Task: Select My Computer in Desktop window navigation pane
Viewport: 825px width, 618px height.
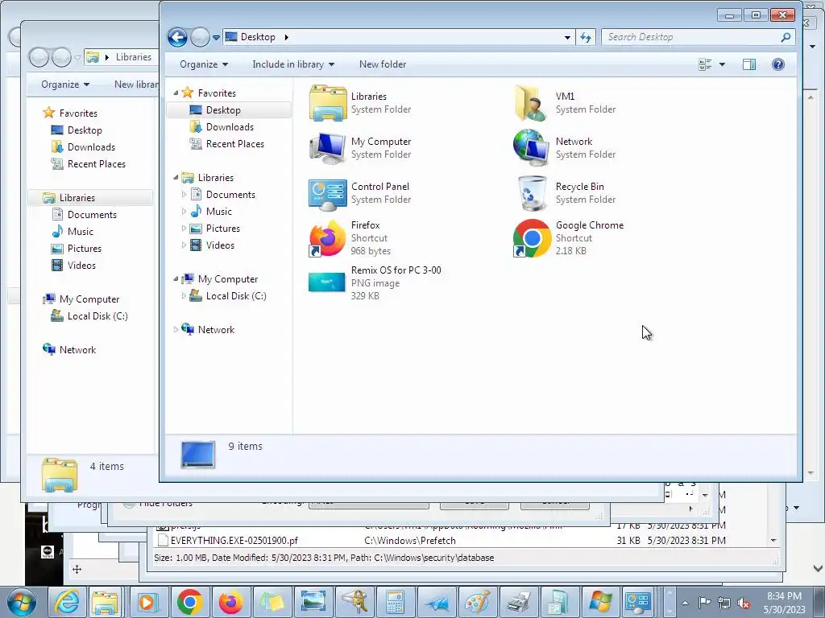Action: coord(228,279)
